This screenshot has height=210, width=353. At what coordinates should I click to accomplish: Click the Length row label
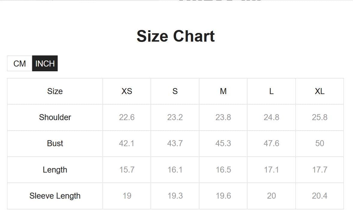coord(55,170)
